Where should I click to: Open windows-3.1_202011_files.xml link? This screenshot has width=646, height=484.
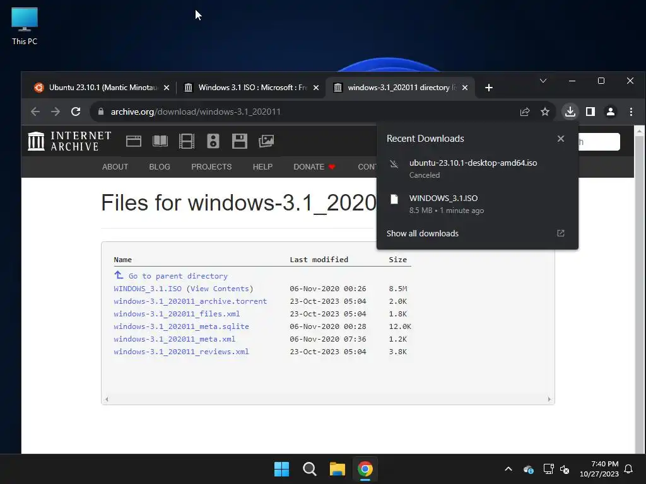click(177, 314)
